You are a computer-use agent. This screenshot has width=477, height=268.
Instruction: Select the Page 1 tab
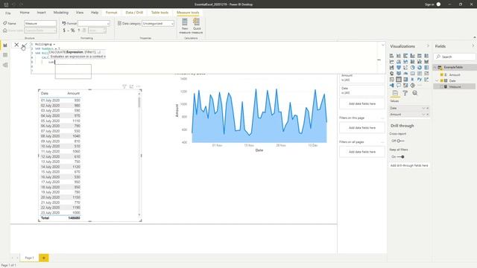pos(30,258)
